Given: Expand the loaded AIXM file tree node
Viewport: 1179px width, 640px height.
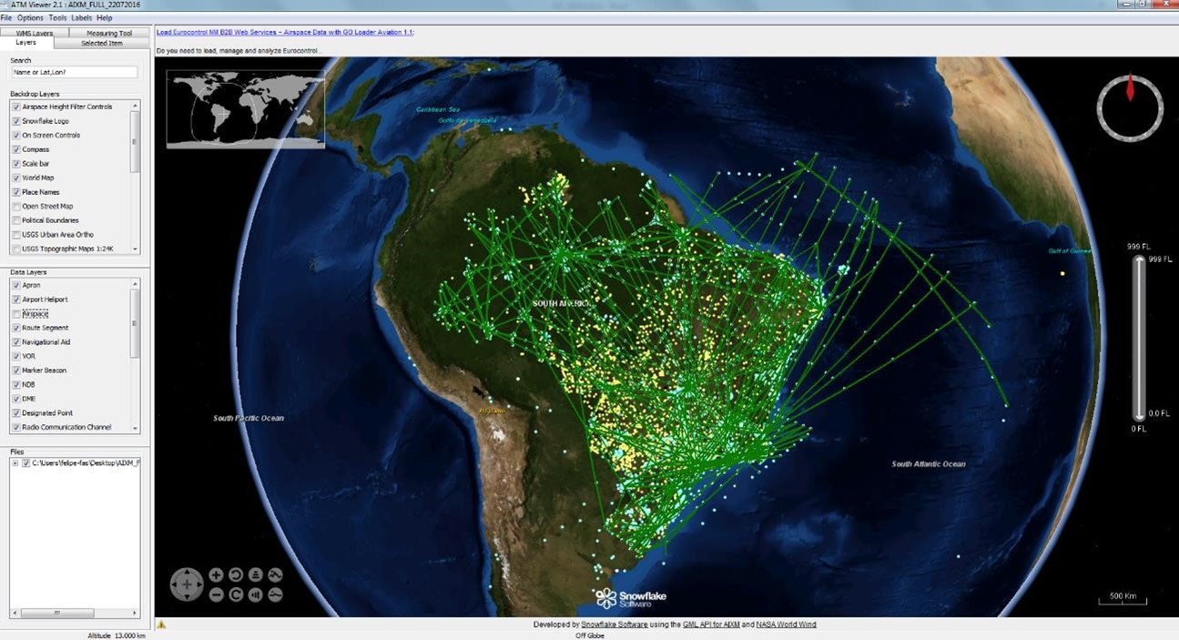Looking at the screenshot, I should click(x=15, y=463).
